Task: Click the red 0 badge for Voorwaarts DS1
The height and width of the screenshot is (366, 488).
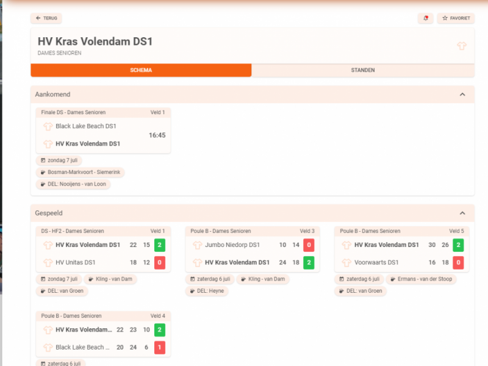Action: 458,262
